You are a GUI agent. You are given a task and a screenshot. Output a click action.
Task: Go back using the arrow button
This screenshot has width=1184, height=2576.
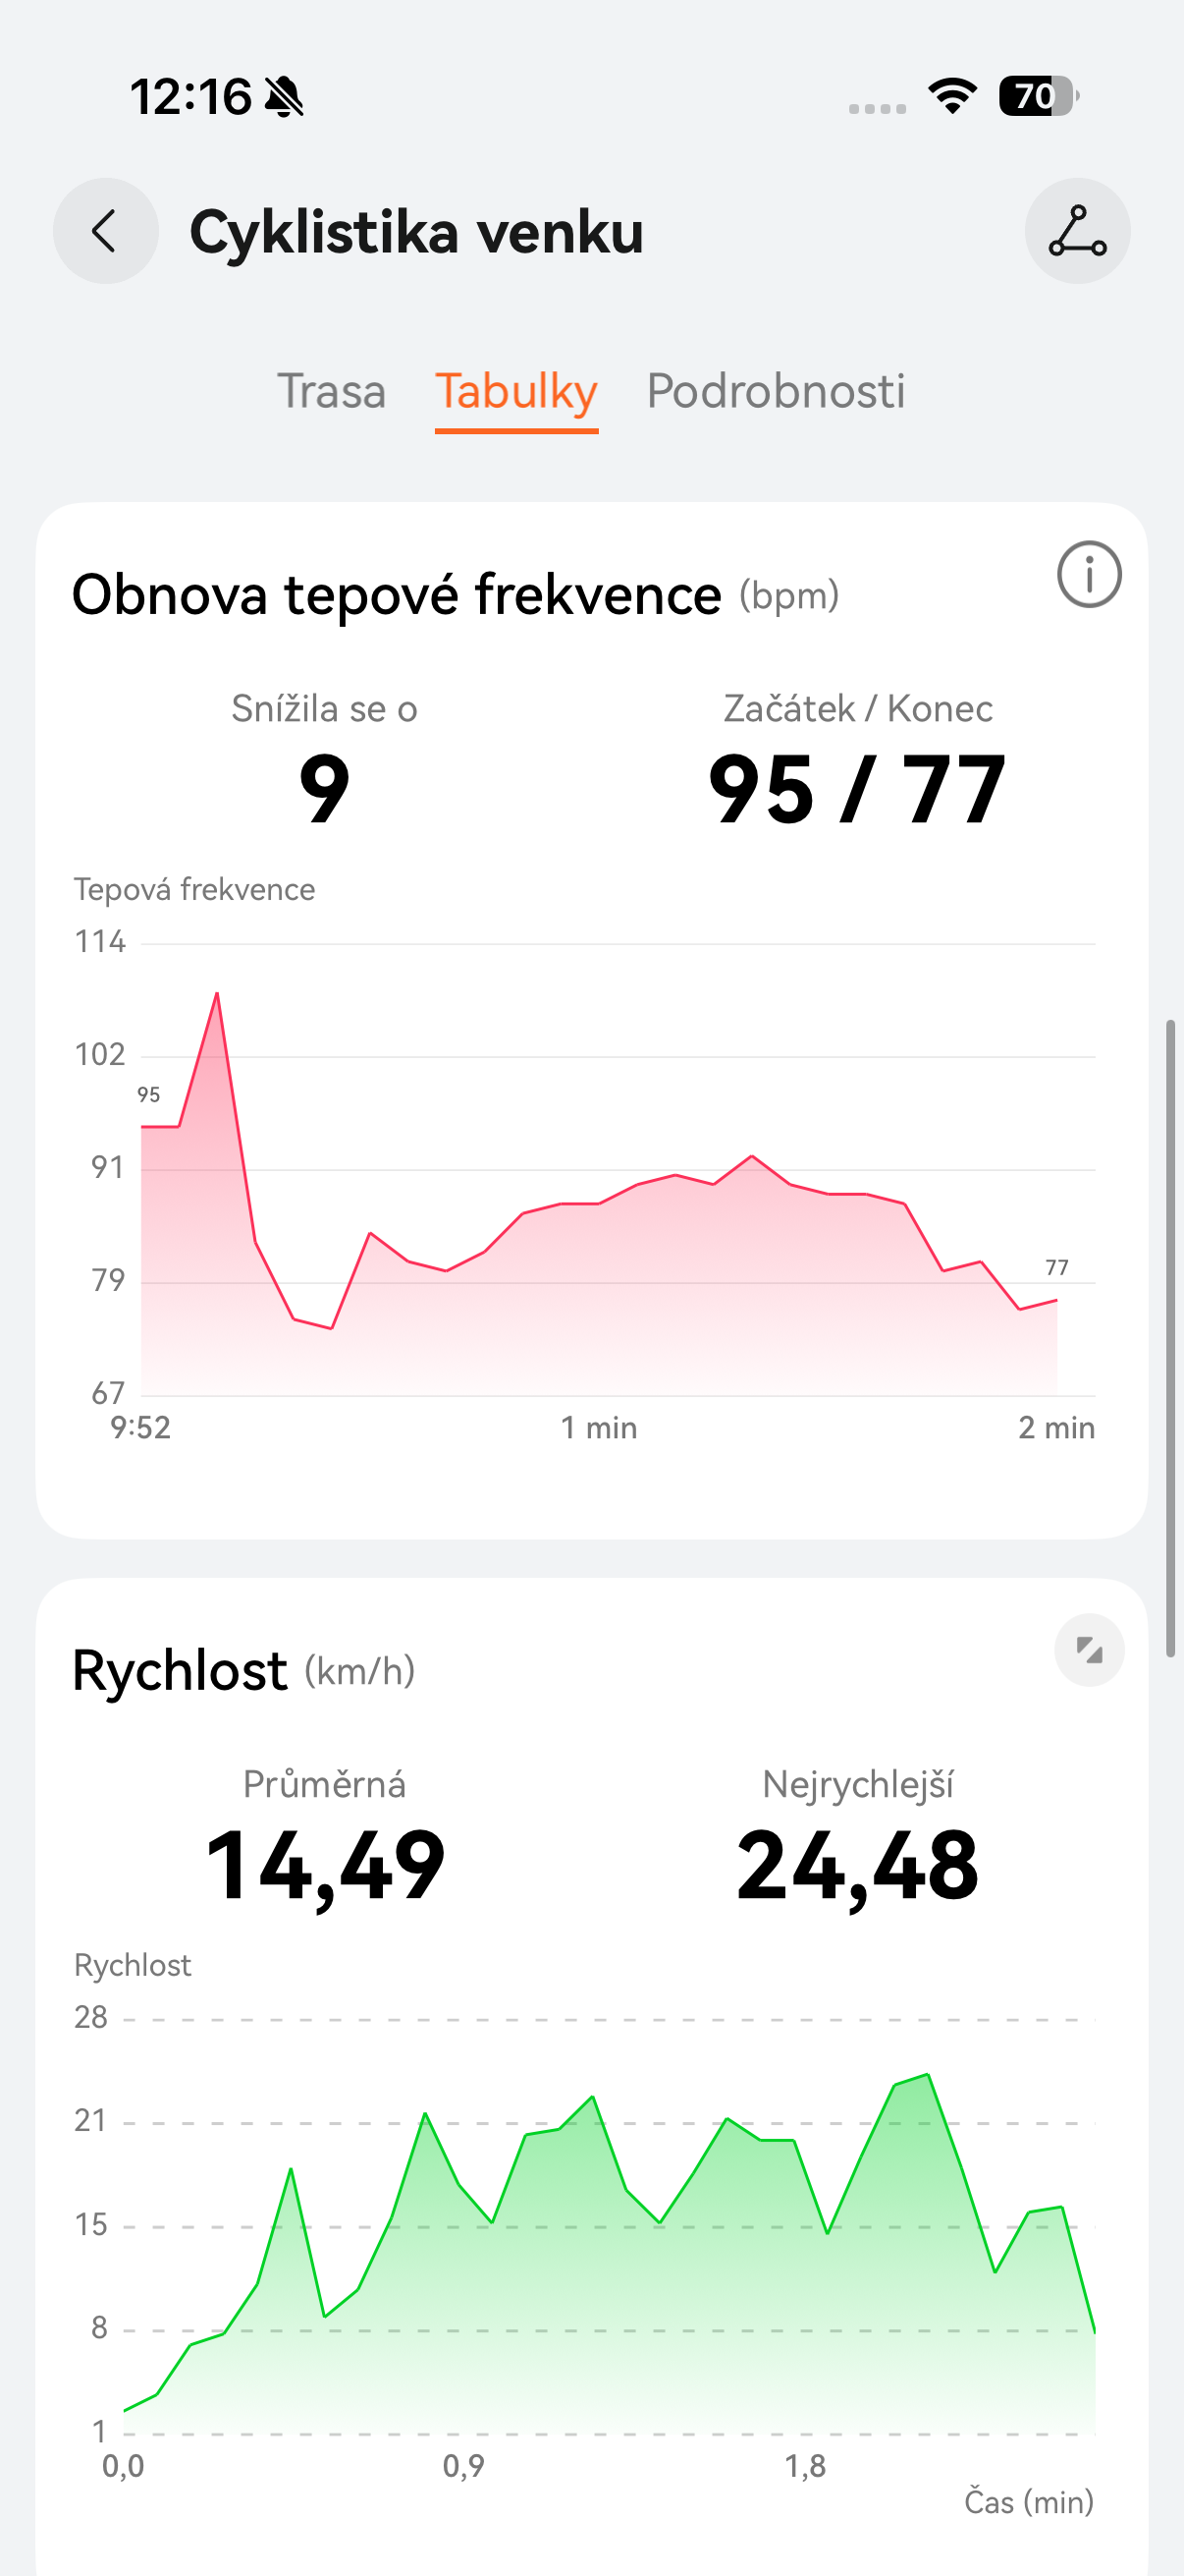[x=105, y=231]
